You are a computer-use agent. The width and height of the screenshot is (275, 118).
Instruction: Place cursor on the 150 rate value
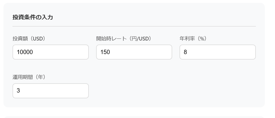click(x=105, y=52)
